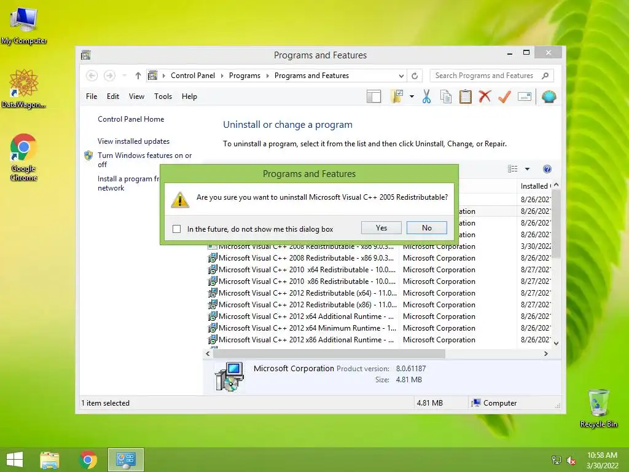Click the Installed On column header

click(536, 186)
